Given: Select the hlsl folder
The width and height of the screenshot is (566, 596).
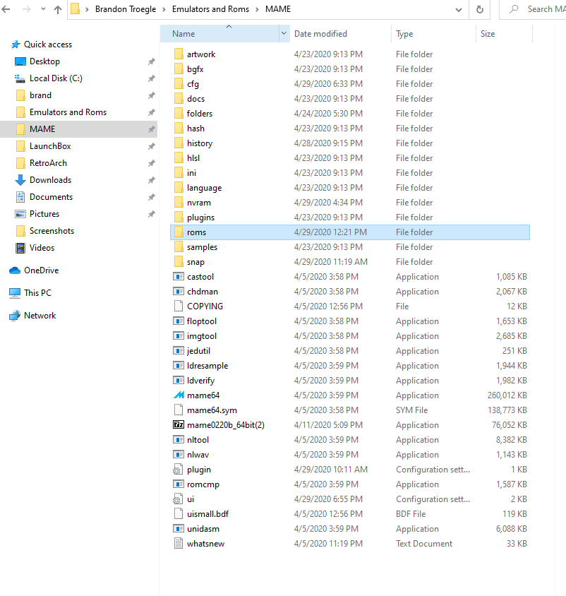Looking at the screenshot, I should (193, 157).
